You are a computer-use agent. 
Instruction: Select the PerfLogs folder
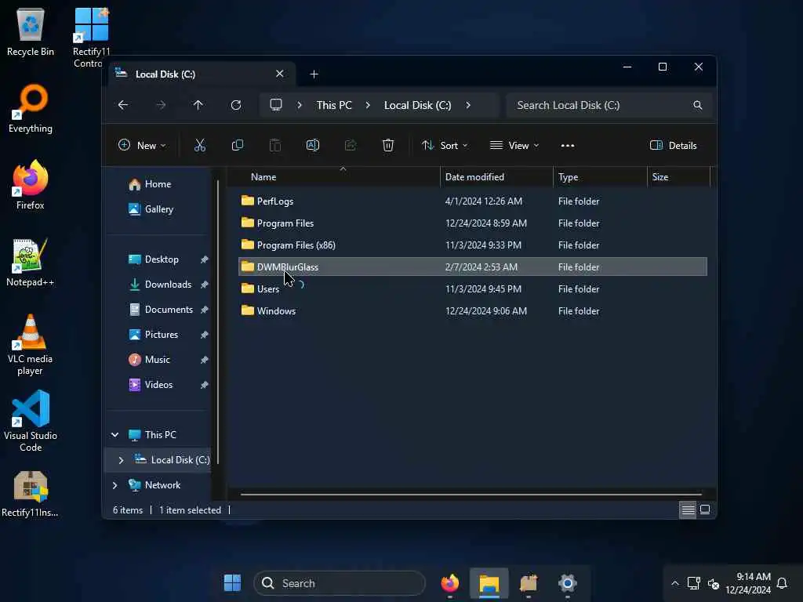pyautogui.click(x=473, y=201)
